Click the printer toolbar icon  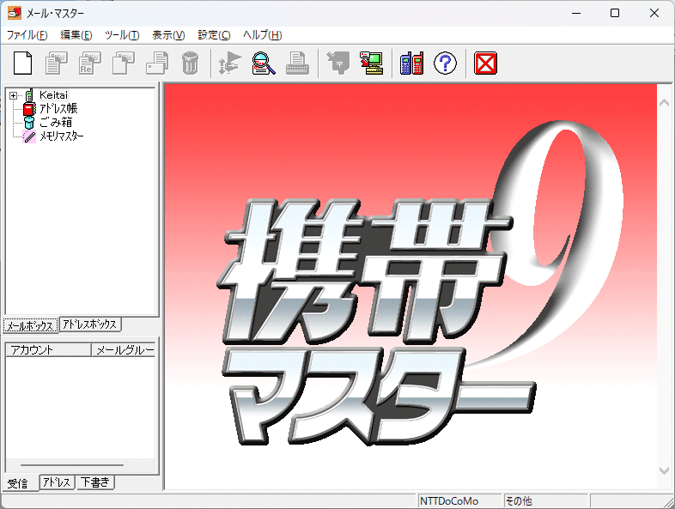click(297, 64)
